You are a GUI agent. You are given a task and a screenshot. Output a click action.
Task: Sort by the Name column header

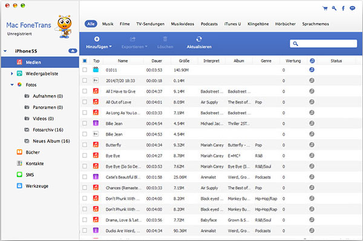pos(123,61)
